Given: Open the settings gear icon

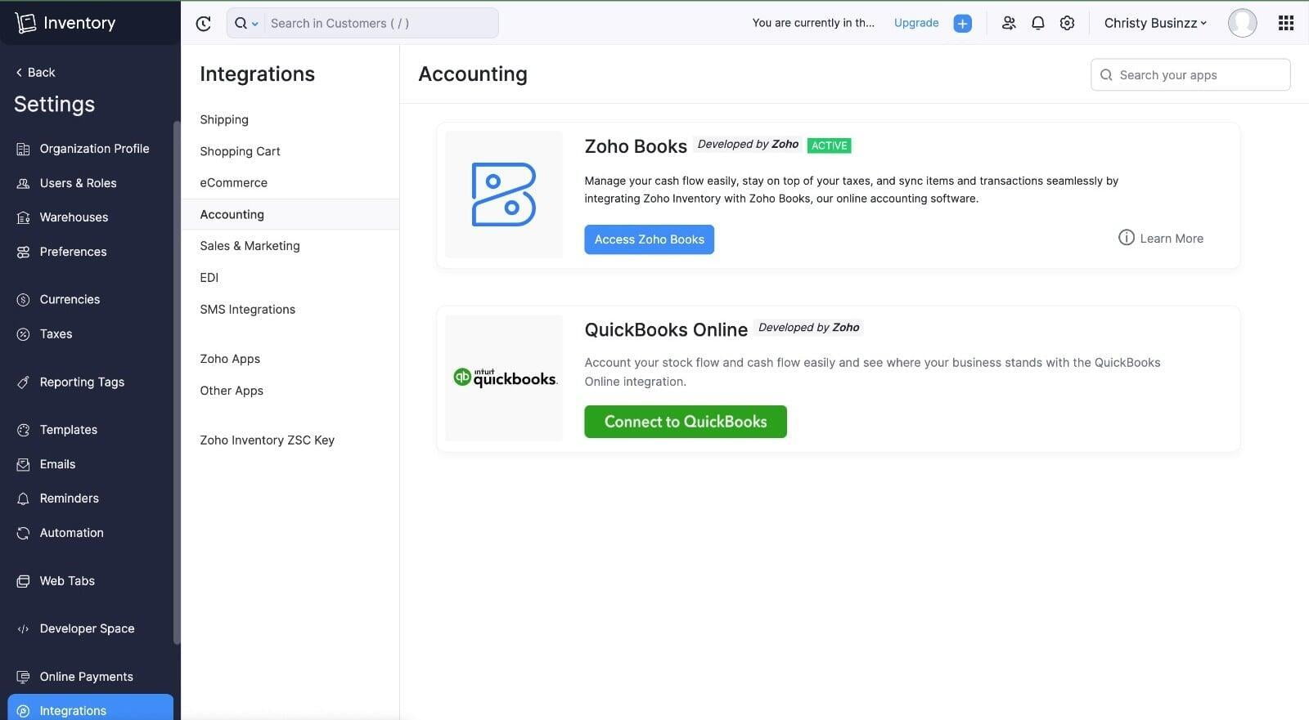Looking at the screenshot, I should tap(1067, 23).
